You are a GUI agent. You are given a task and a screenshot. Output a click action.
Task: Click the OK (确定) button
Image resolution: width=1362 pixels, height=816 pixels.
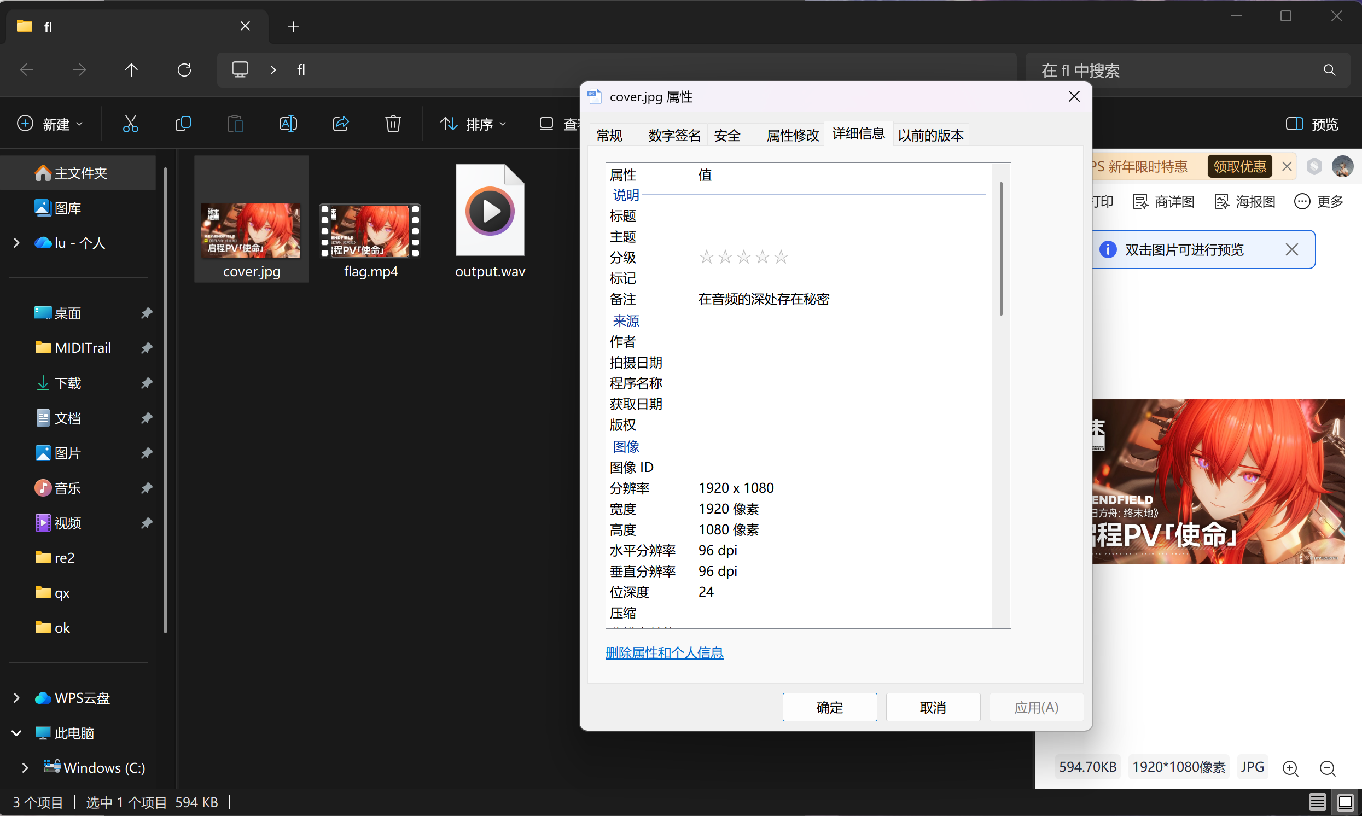(x=829, y=707)
